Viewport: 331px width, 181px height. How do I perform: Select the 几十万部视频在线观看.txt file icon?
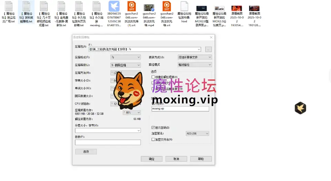click(x=44, y=6)
